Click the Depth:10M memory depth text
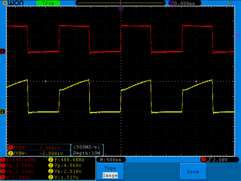This screenshot has height=181, width=241. pos(87,153)
